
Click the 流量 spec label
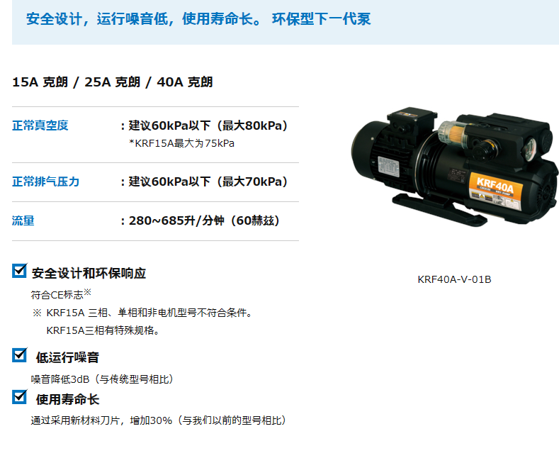click(x=23, y=220)
